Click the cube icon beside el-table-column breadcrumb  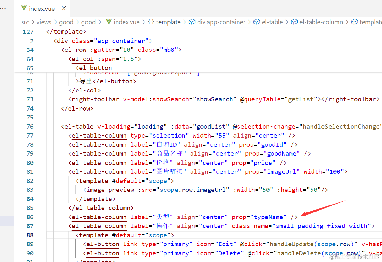coord(294,22)
